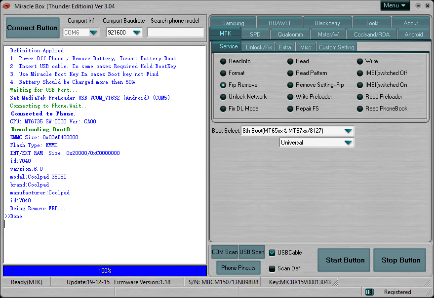Click the 'Downloading Boot8 ...' log line

pyautogui.click(x=46, y=129)
